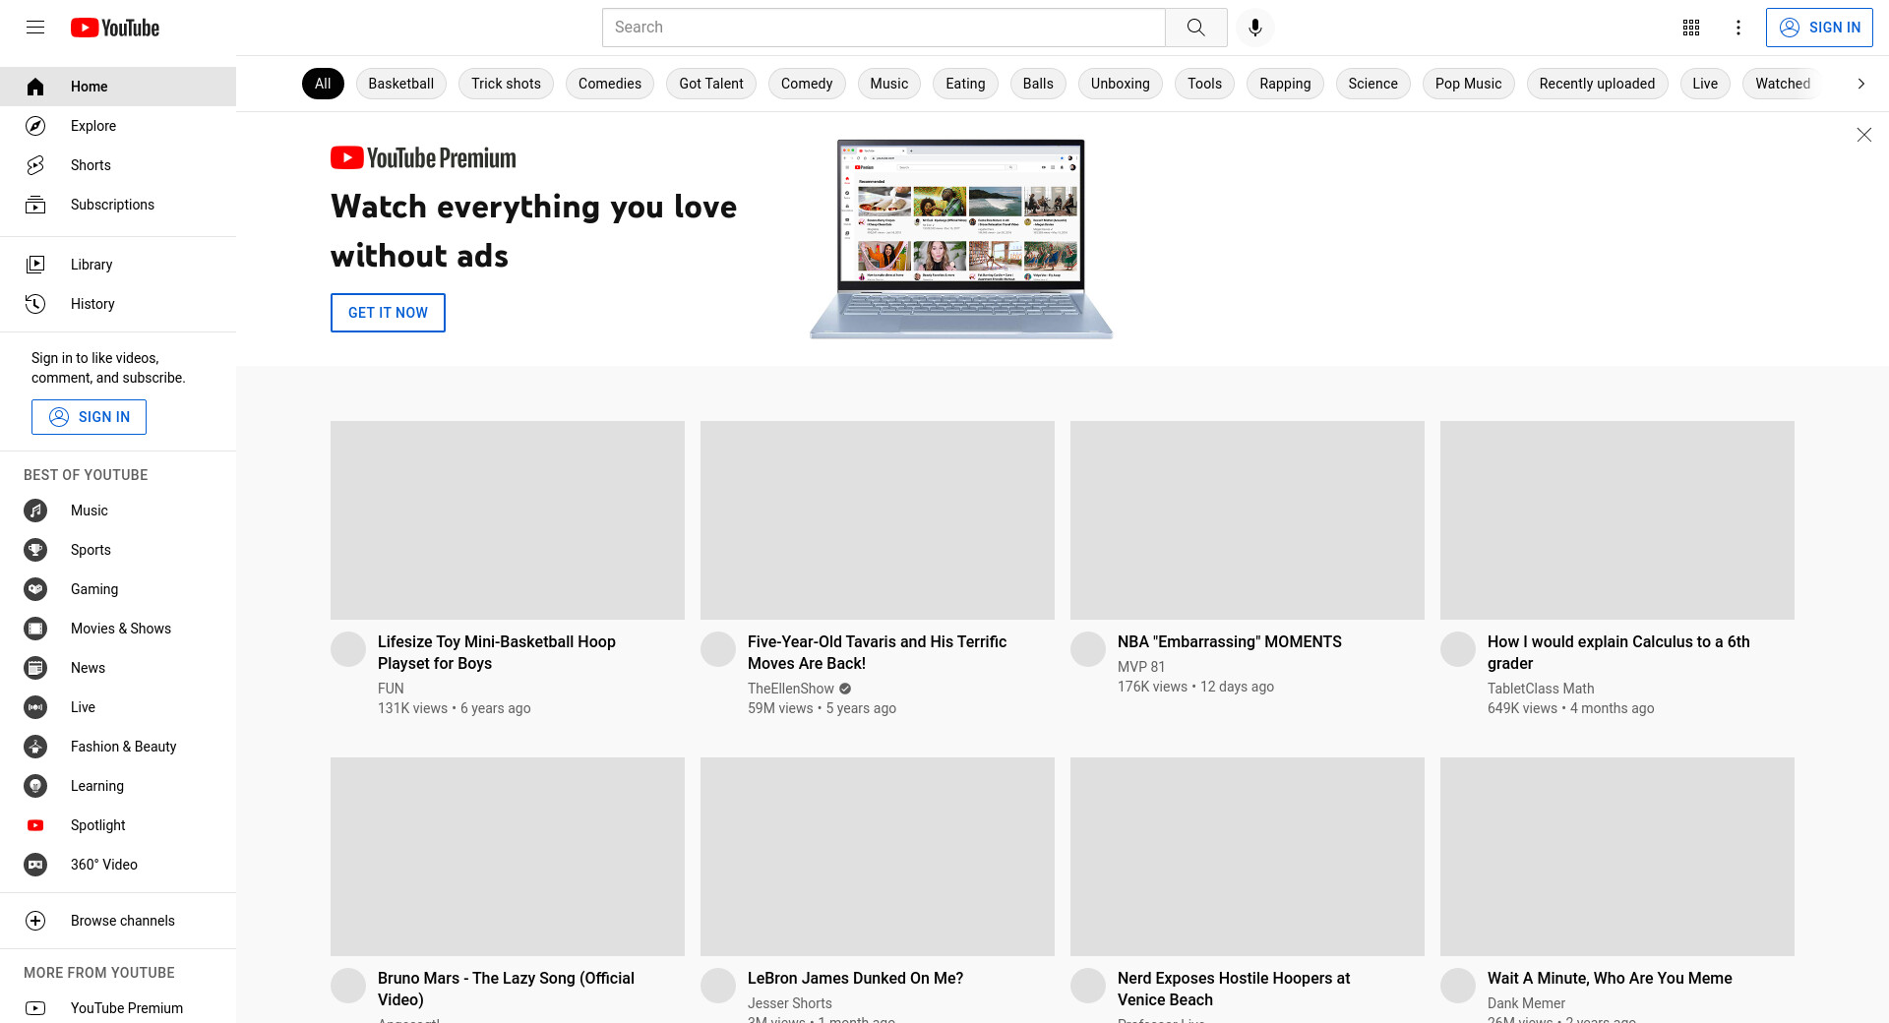Open the YouTube apps grid icon
Image resolution: width=1889 pixels, height=1023 pixels.
point(1691,28)
